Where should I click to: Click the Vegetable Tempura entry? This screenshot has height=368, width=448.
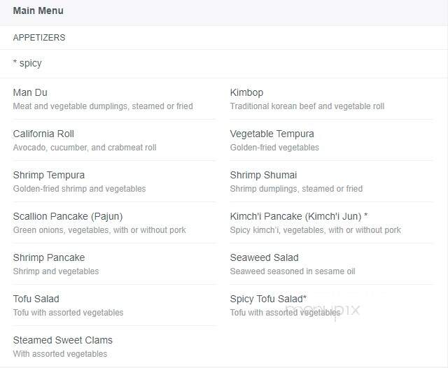click(272, 134)
